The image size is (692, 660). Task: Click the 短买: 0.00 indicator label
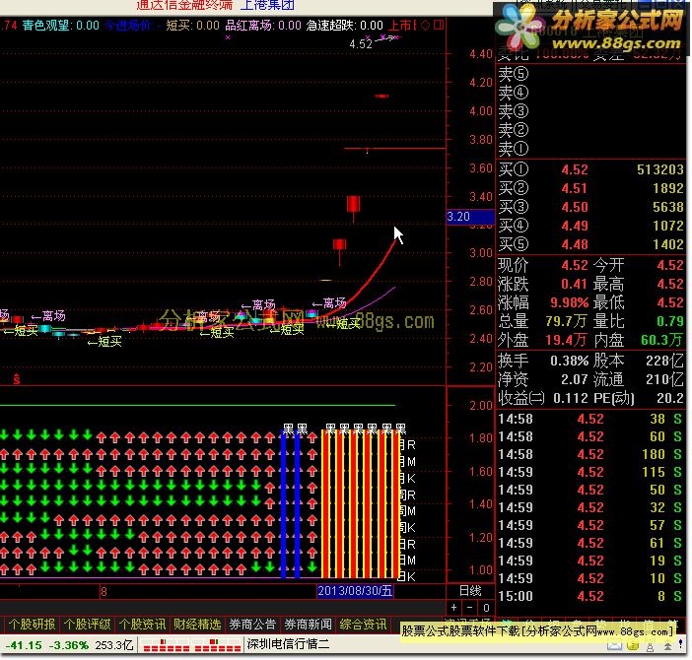tap(192, 26)
